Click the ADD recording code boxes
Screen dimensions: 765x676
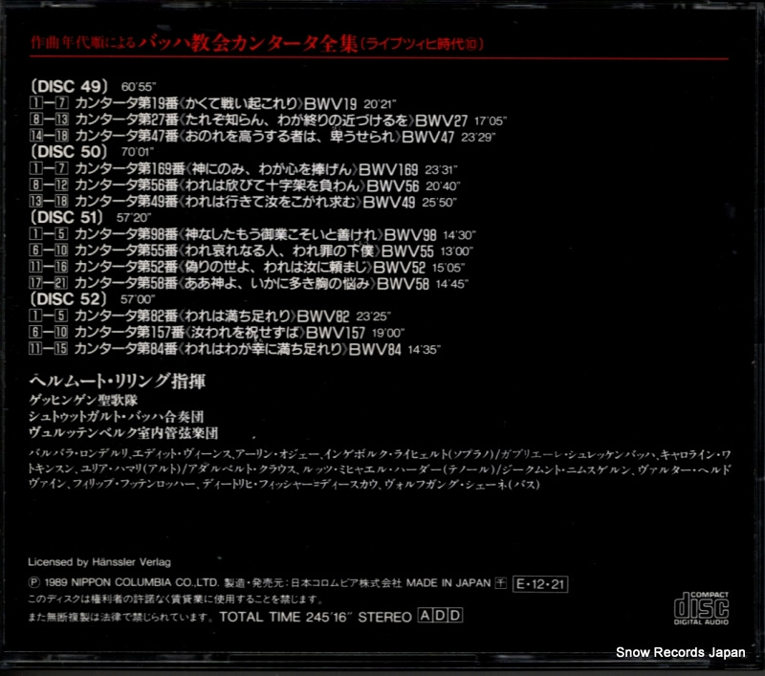440,616
